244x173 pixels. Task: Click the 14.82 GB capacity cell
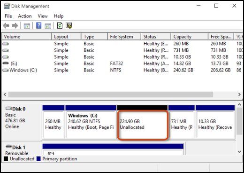[x=182, y=63]
